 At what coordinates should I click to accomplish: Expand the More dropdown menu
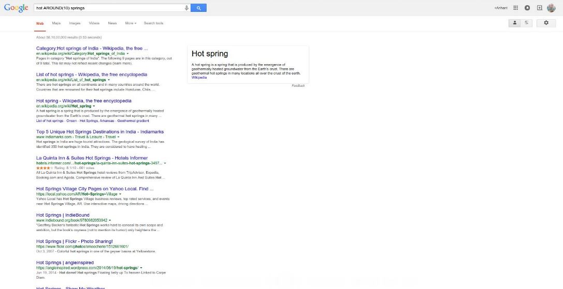131,23
